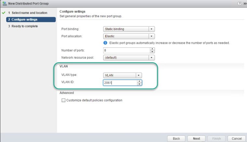Click the Next button

[196, 138]
